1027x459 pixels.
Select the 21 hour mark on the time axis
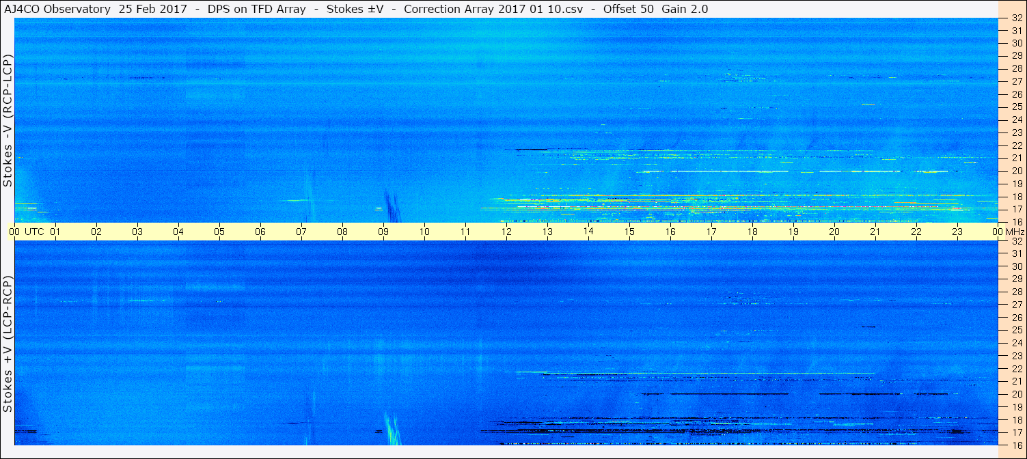(875, 232)
